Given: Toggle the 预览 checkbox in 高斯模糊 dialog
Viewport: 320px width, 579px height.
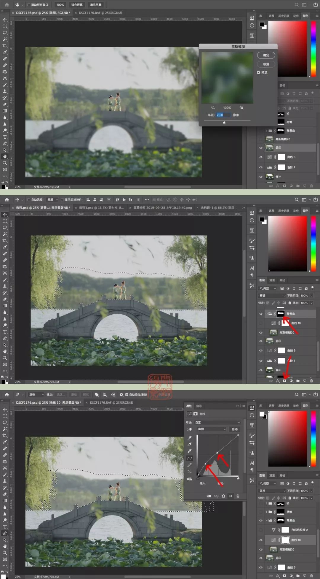Looking at the screenshot, I should pos(259,72).
